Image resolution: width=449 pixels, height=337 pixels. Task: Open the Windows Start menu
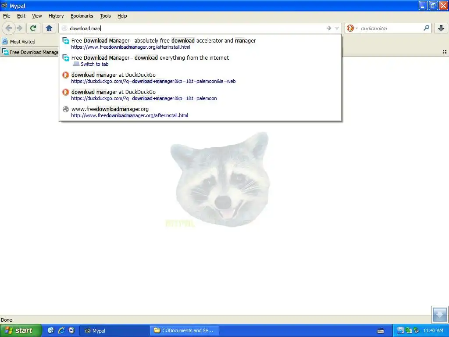[21, 330]
